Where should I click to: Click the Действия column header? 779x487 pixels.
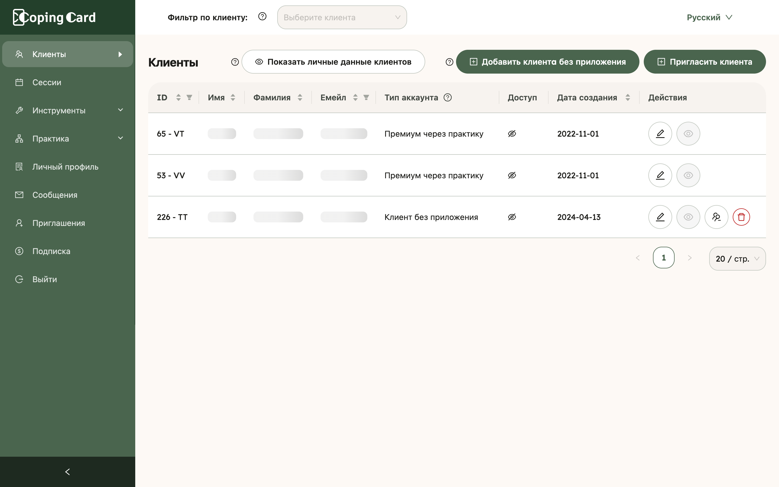(x=667, y=97)
